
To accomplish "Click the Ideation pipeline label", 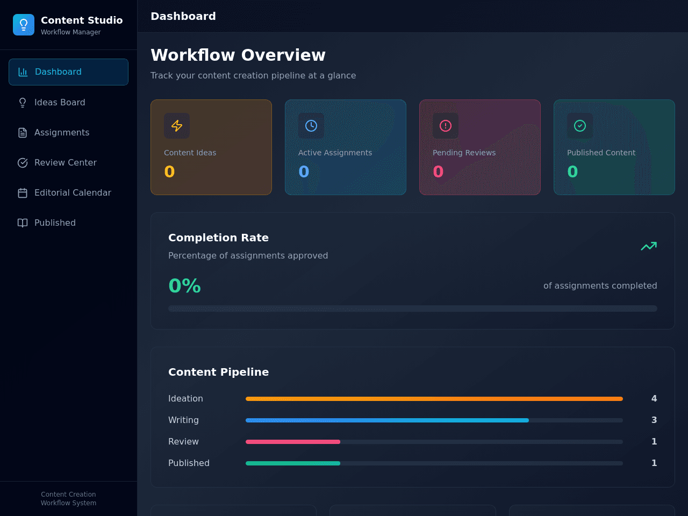I will [x=185, y=399].
